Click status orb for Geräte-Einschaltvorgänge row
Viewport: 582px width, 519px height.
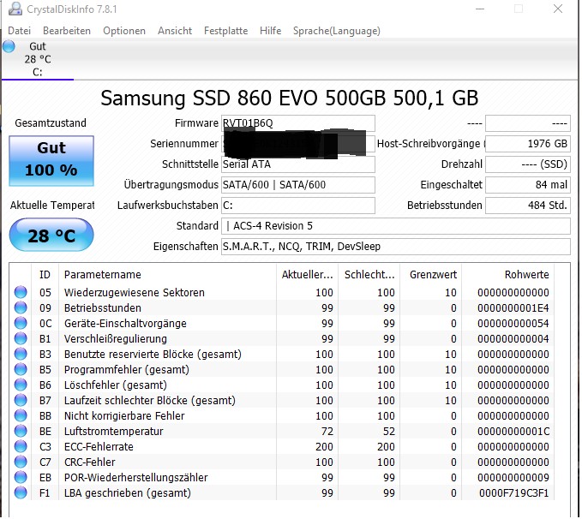coord(21,323)
